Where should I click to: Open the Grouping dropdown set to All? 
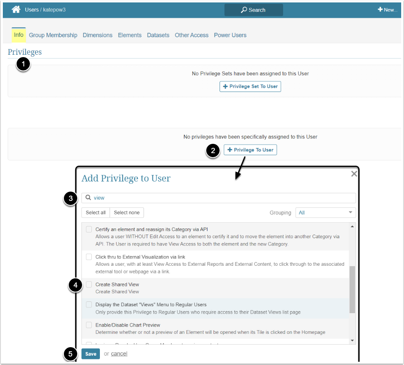click(326, 213)
